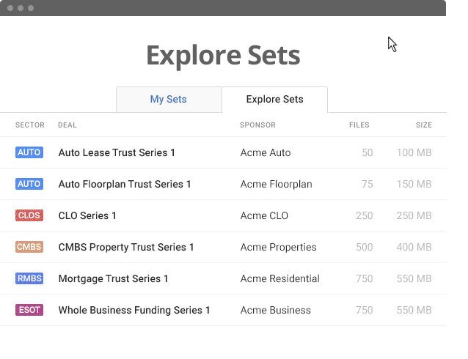
Task: Select the Explore Sets tab
Action: [x=274, y=100]
